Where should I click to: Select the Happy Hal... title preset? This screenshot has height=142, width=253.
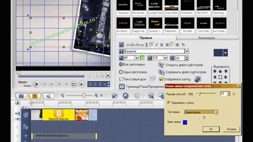click(x=140, y=25)
